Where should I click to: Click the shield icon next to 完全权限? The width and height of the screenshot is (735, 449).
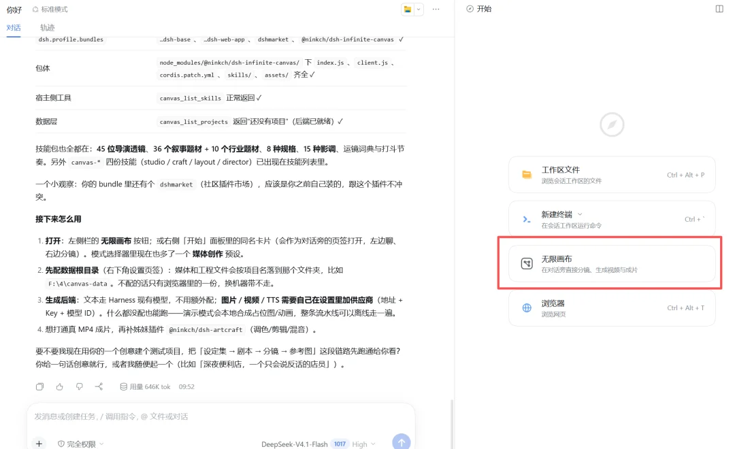pyautogui.click(x=61, y=444)
